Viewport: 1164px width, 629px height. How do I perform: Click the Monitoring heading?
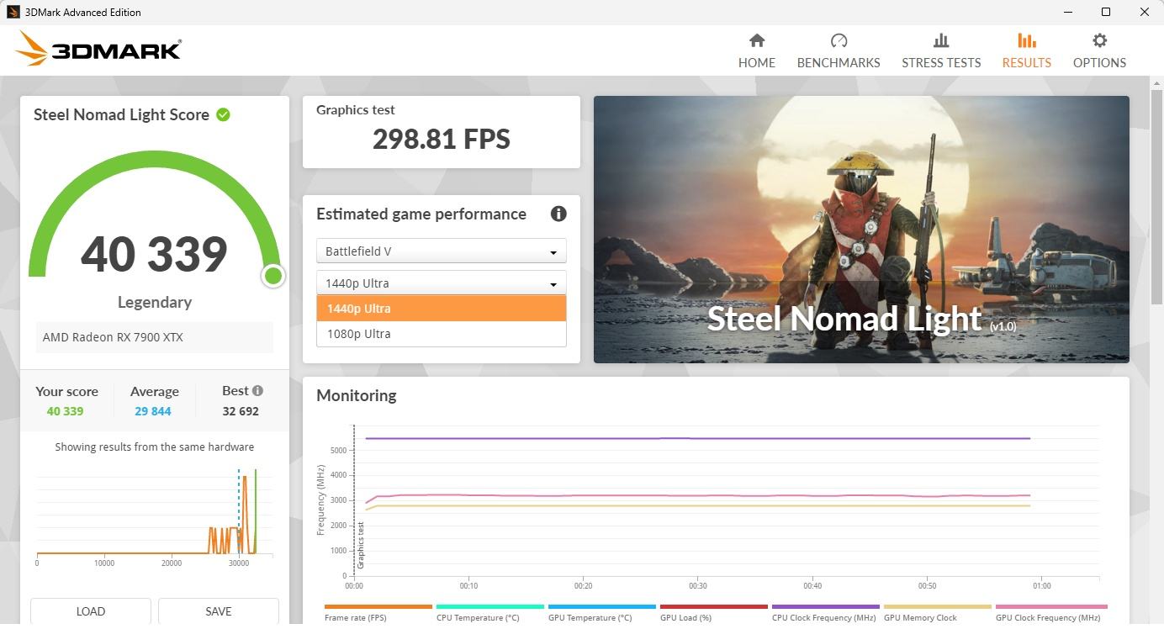(357, 395)
